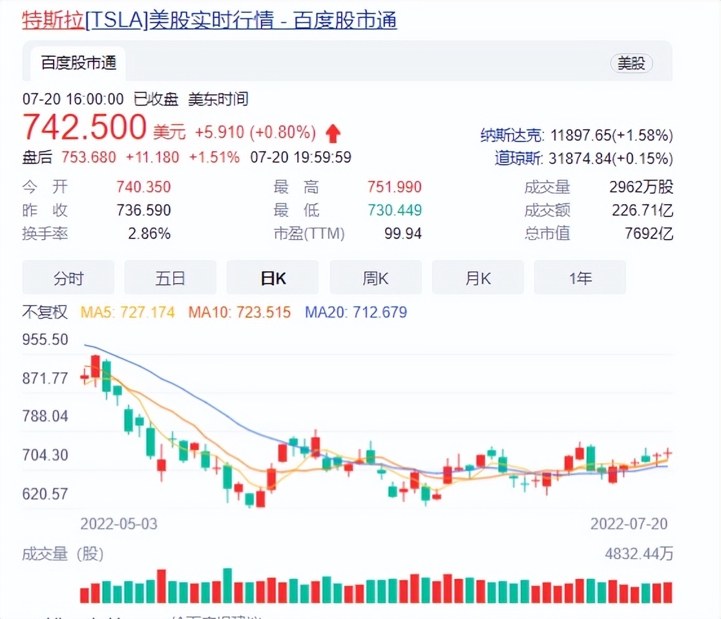The width and height of the screenshot is (721, 619).
Task: Click the 最低 value 730.449
Action: pos(394,210)
